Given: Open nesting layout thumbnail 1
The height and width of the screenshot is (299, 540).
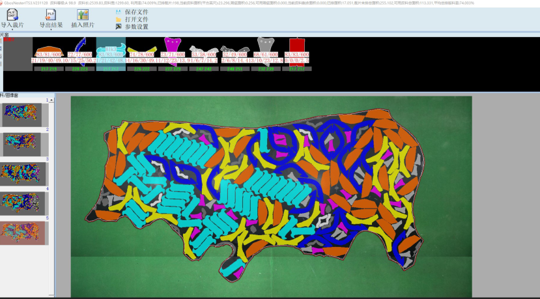Looking at the screenshot, I should [23, 115].
